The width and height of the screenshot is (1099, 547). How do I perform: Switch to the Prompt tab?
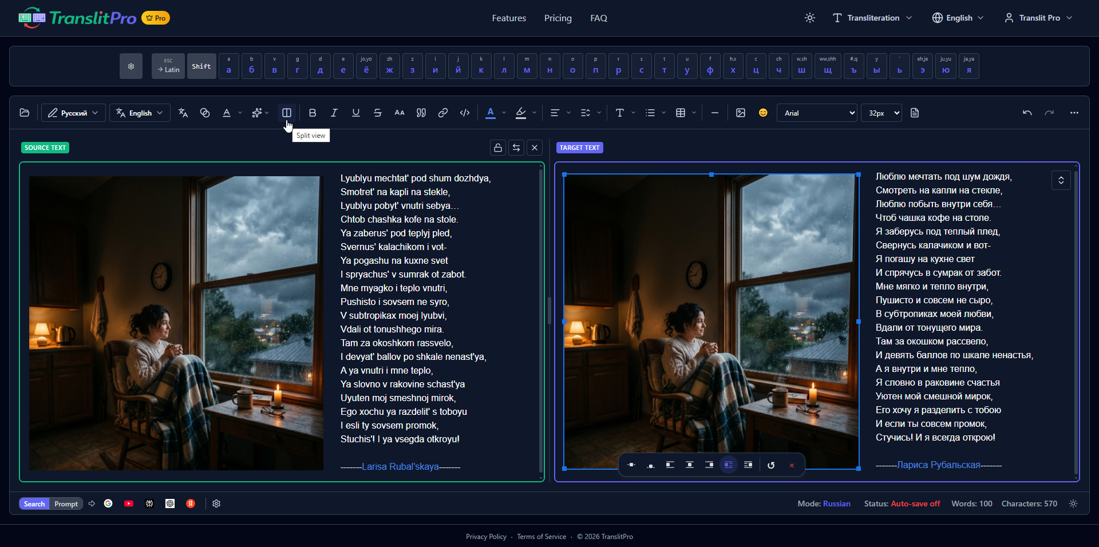coord(66,504)
